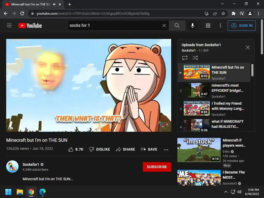This screenshot has width=264, height=198.
Task: Show hidden system tray icons
Action: pos(226,192)
